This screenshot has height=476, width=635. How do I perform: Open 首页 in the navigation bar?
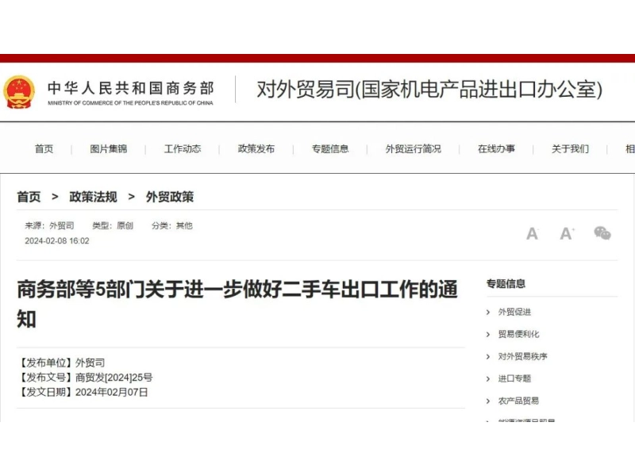[44, 149]
